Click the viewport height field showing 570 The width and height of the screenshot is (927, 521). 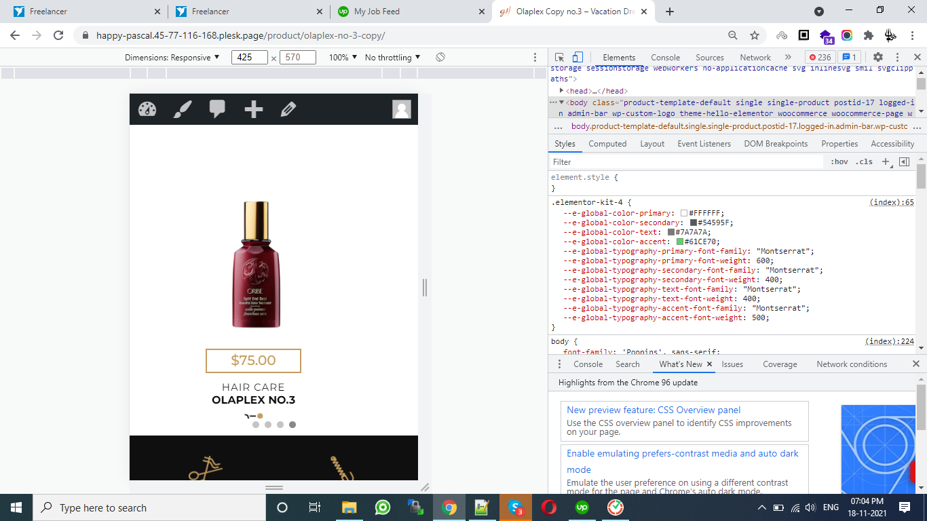(x=298, y=58)
